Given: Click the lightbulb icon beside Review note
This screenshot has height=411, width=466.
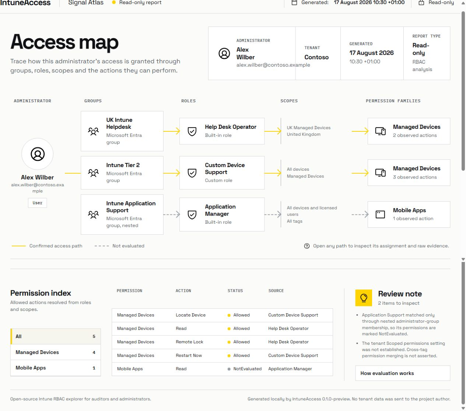Looking at the screenshot, I should 364,298.
